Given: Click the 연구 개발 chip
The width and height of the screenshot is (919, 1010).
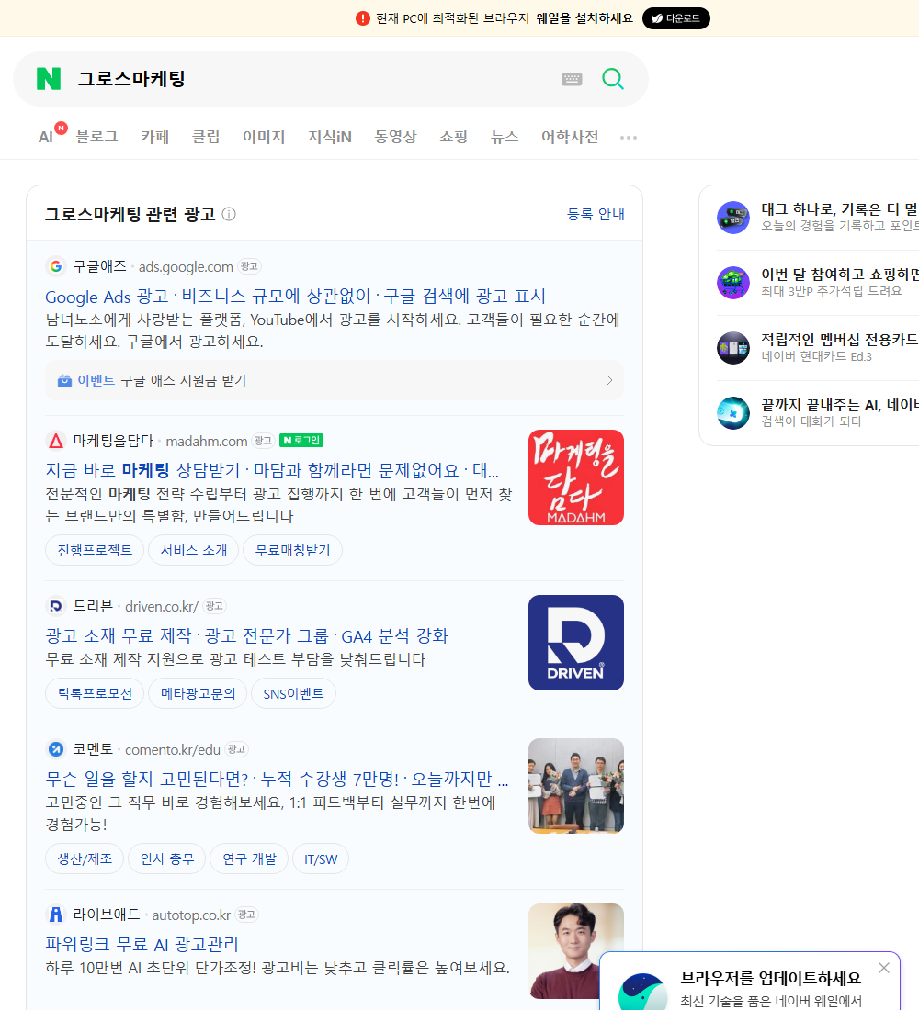Looking at the screenshot, I should [249, 858].
